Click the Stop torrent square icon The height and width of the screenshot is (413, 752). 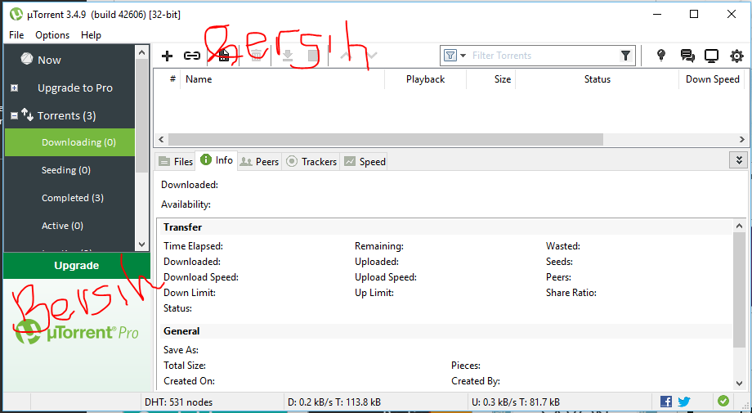(313, 56)
